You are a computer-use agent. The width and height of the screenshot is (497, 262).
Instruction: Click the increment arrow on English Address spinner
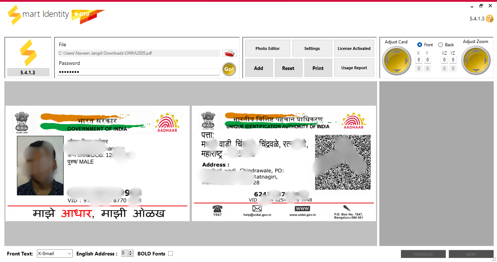[131, 252]
